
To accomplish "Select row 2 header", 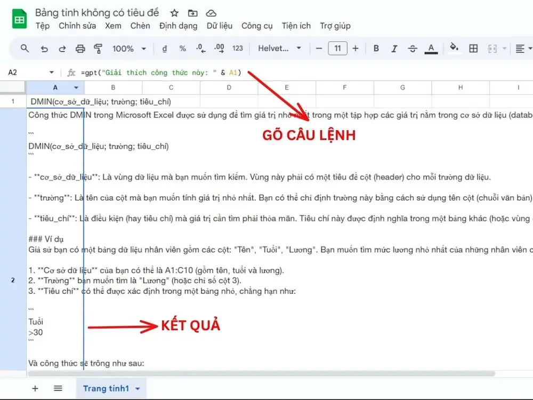I will coord(13,280).
